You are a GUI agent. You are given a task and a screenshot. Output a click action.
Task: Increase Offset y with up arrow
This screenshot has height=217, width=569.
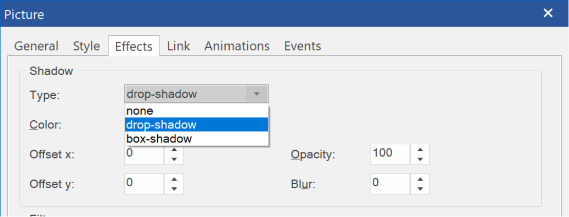point(174,180)
